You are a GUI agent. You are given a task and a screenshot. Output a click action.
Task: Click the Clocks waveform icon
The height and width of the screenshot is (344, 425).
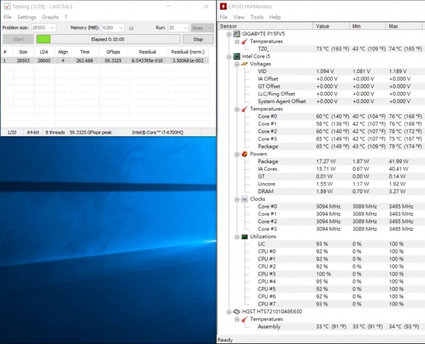click(x=244, y=199)
